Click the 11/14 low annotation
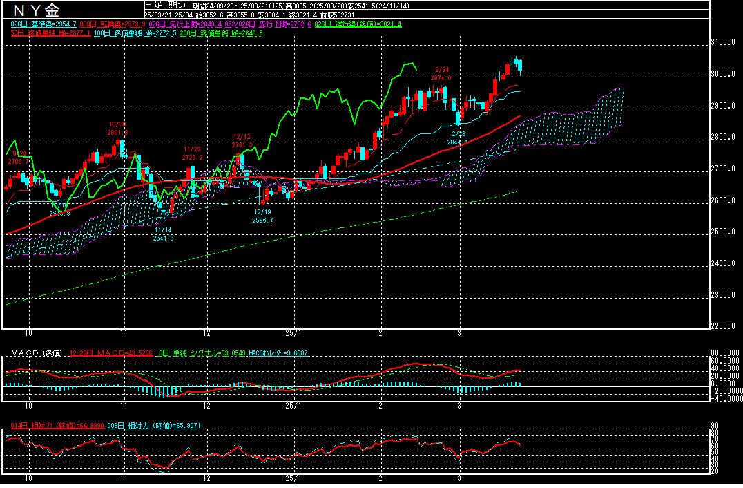This screenshot has width=743, height=488. [x=163, y=234]
